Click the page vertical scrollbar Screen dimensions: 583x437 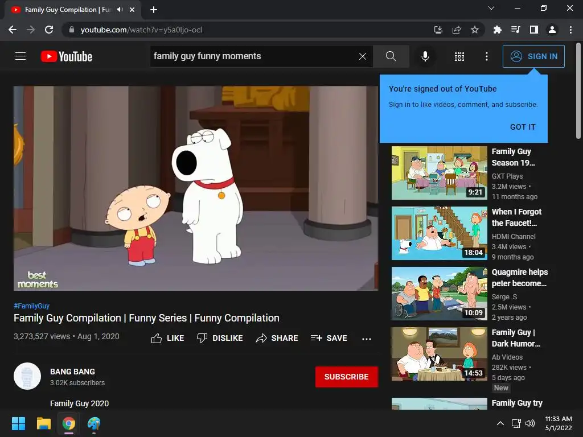(x=578, y=91)
